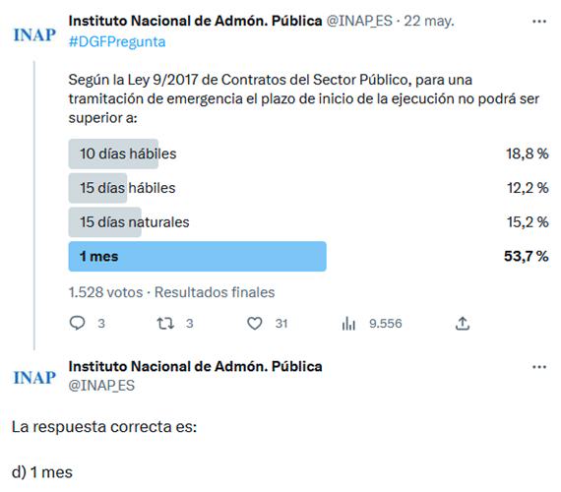This screenshot has height=492, width=561.
Task: Select the 15 días hábiles poll option
Action: 308,188
